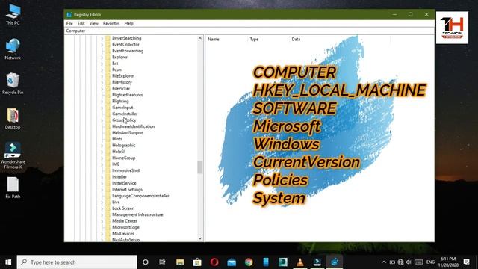Viewport: 478px width, 269px height.
Task: Select the Holographic key
Action: point(124,146)
